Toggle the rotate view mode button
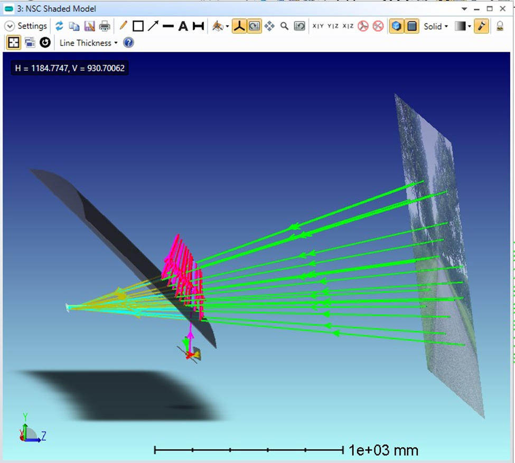Image resolution: width=515 pixels, height=463 pixels. pyautogui.click(x=254, y=26)
